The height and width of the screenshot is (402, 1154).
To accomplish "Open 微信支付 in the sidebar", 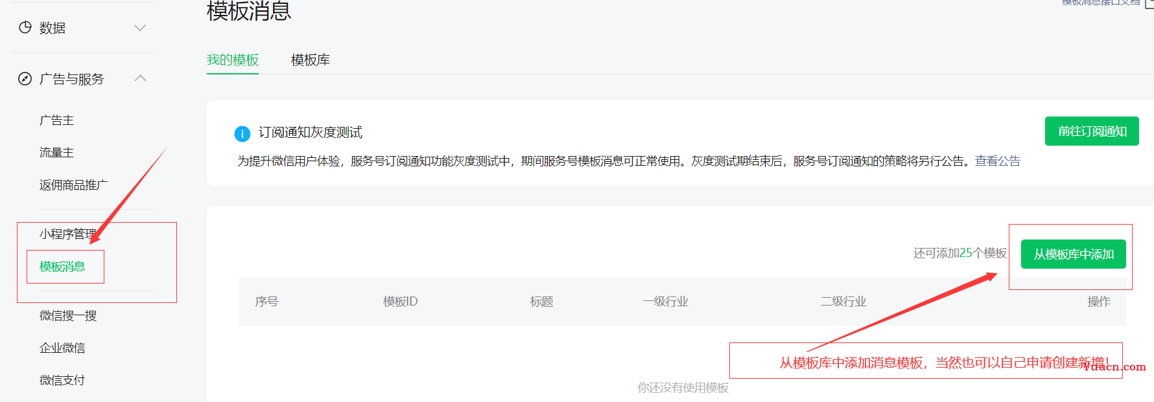I will [x=62, y=381].
